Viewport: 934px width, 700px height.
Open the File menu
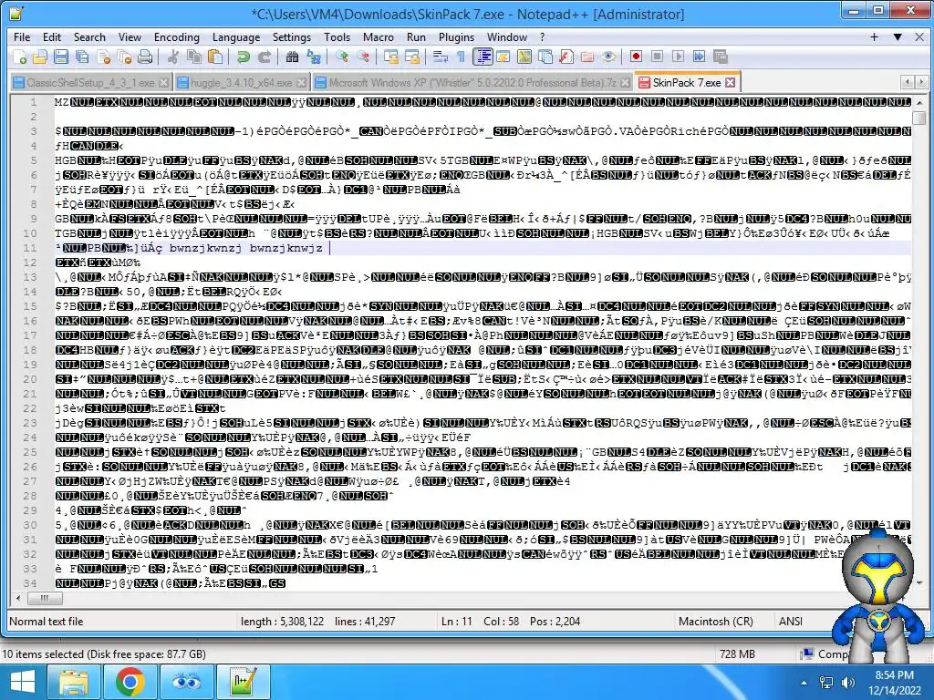coord(22,36)
